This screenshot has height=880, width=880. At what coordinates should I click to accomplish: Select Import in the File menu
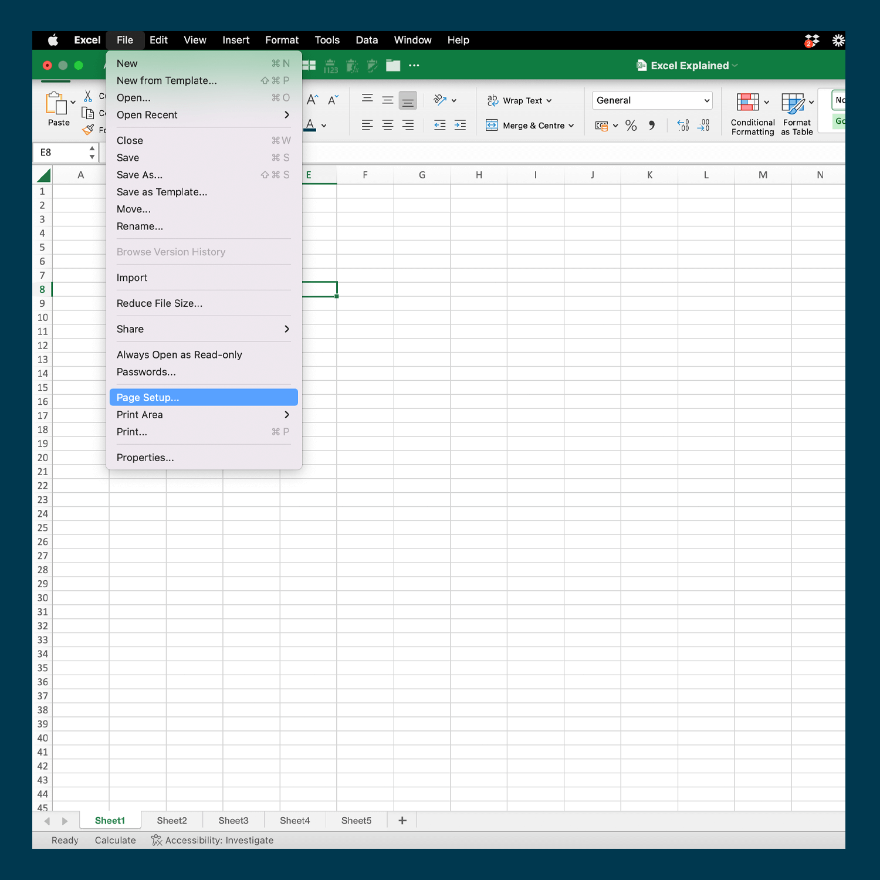(x=204, y=277)
